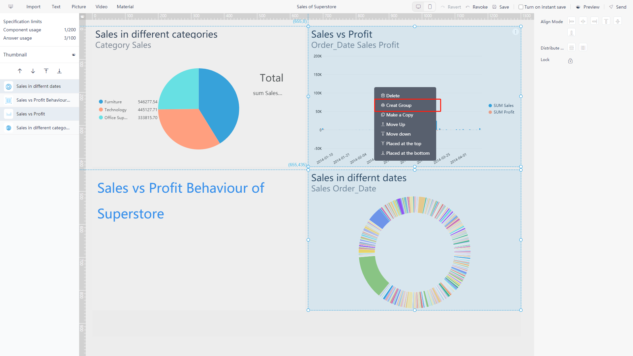The height and width of the screenshot is (356, 633).
Task: Click bar chart icon of Sales vs Profit layer
Action: (x=9, y=114)
